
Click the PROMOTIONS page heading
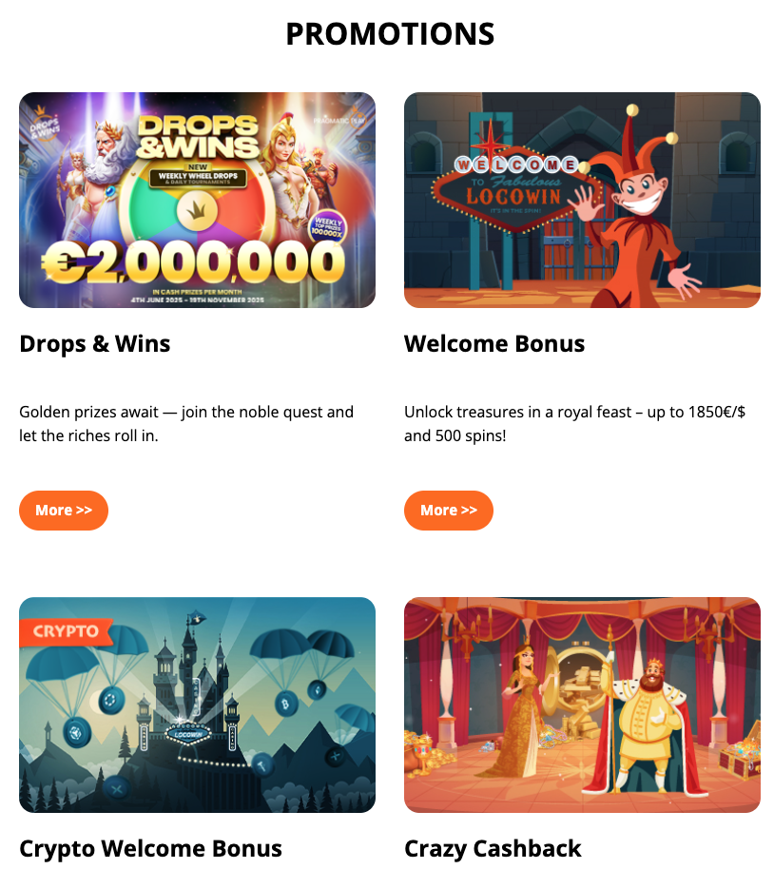click(x=390, y=34)
